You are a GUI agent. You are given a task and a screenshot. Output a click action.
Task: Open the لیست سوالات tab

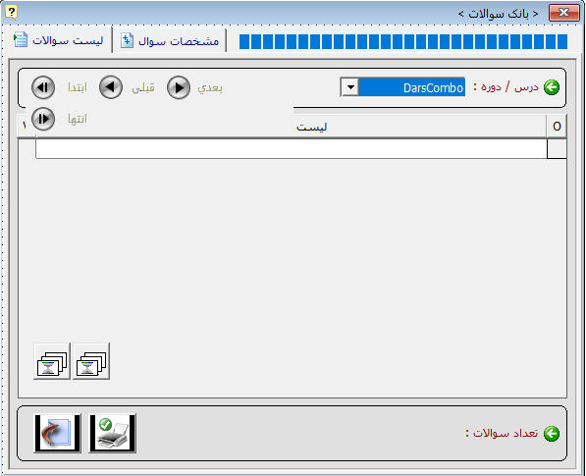pyautogui.click(x=58, y=40)
